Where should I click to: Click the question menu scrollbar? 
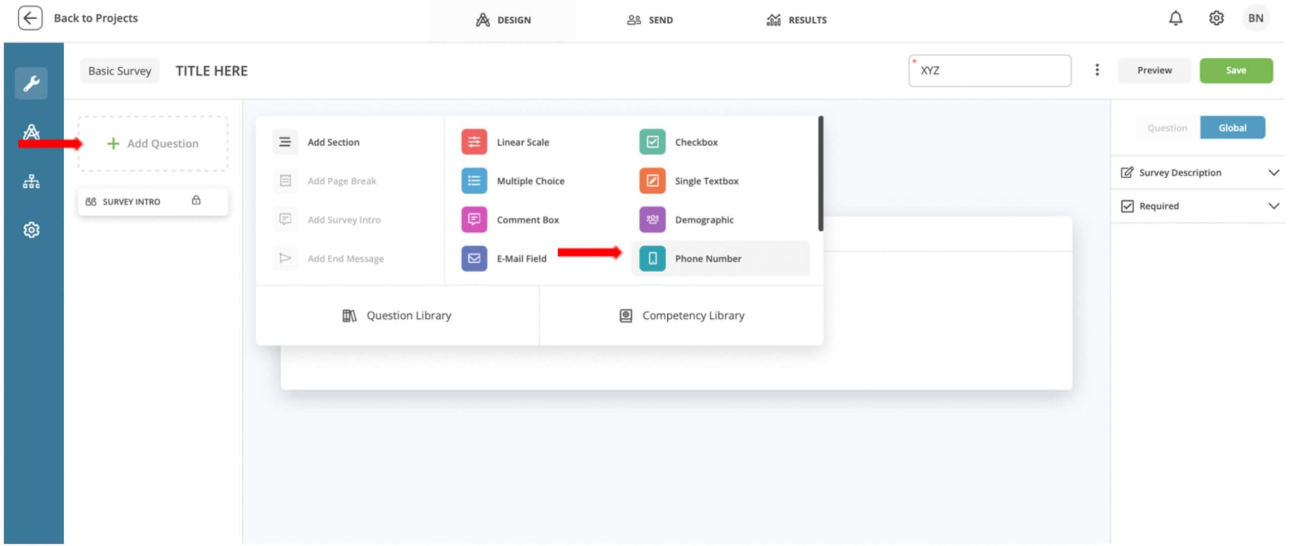click(821, 174)
